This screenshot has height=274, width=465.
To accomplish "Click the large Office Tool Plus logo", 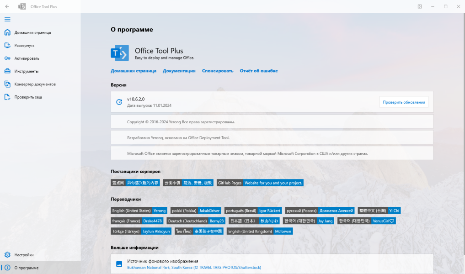I will pyautogui.click(x=120, y=53).
